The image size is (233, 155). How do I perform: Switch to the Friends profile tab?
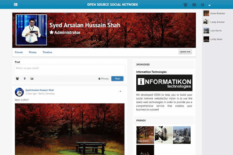coord(19,52)
